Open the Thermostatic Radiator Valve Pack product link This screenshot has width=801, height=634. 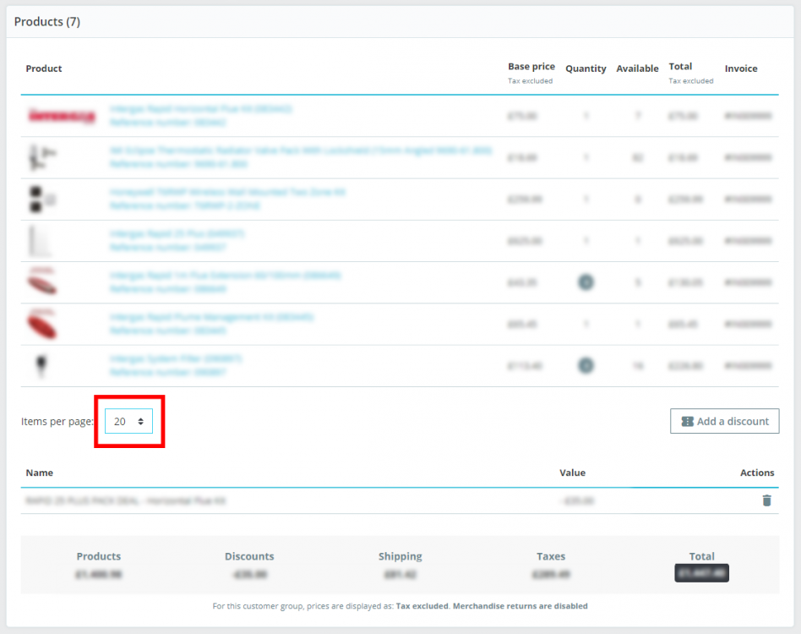[301, 150]
